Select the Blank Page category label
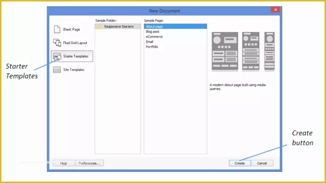Viewport: 326px width, 183px height. (72, 29)
